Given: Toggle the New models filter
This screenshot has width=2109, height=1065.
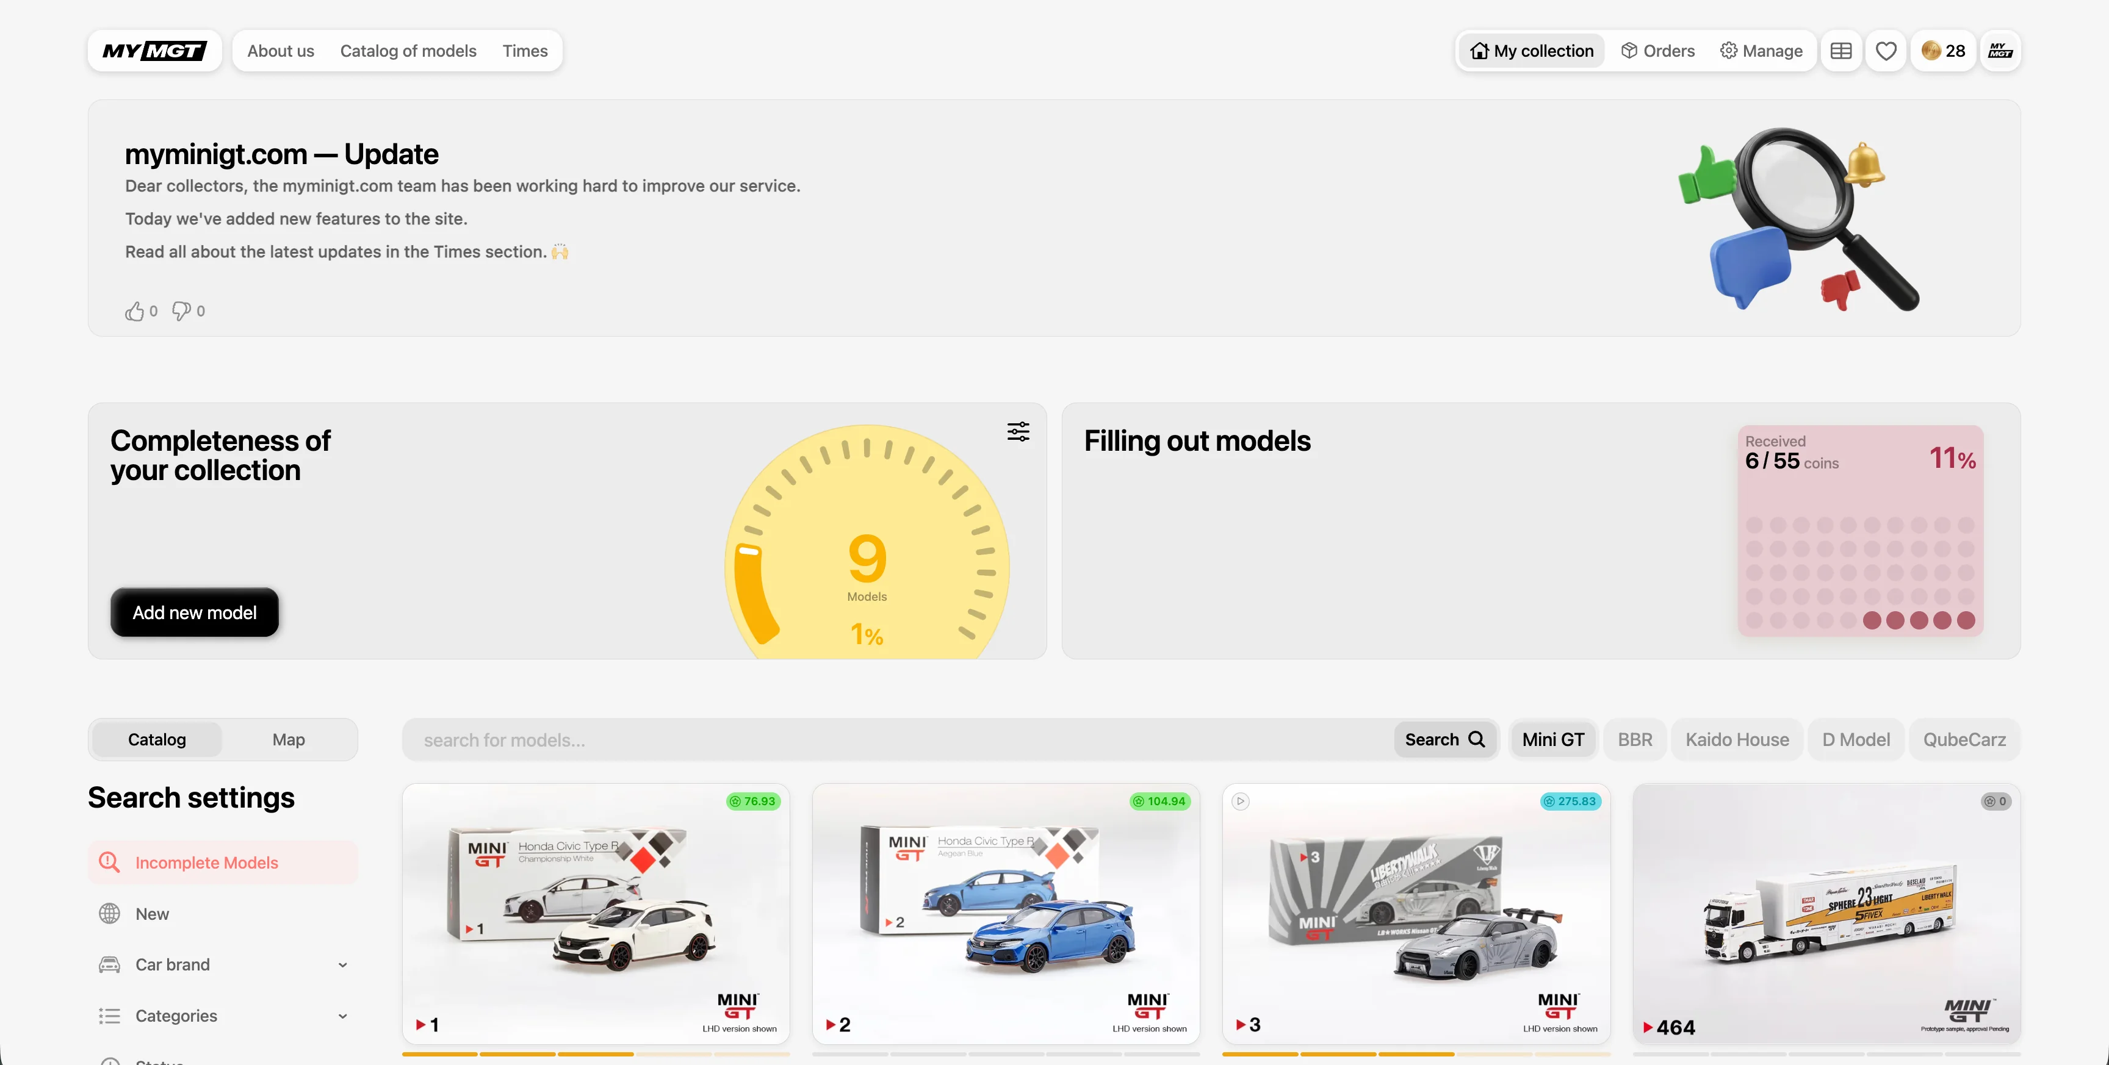Looking at the screenshot, I should click(x=223, y=914).
